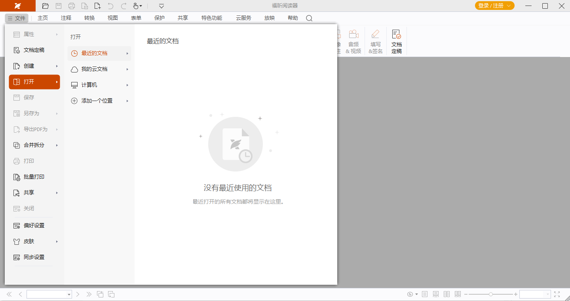Screen dimensions: 570x301
Task: Go to previous page with the single-left arrow
Action: pos(20,294)
